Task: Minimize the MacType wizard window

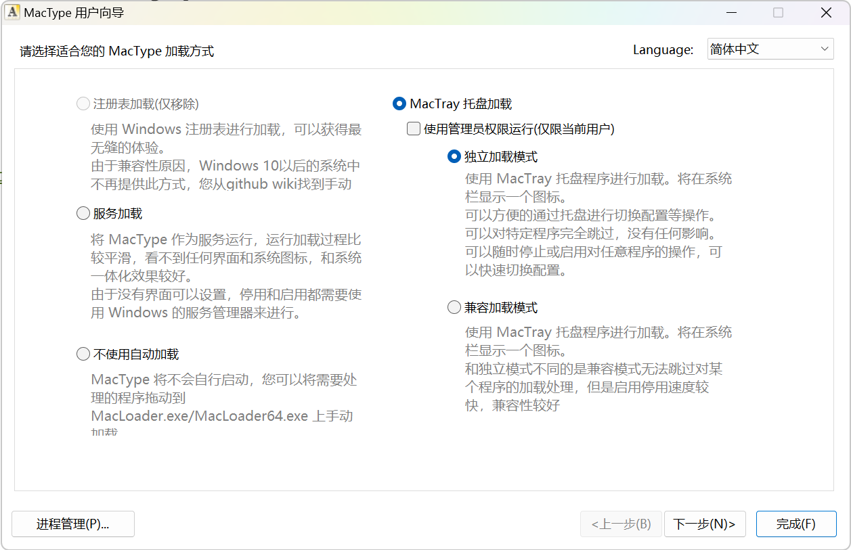Action: click(x=731, y=13)
